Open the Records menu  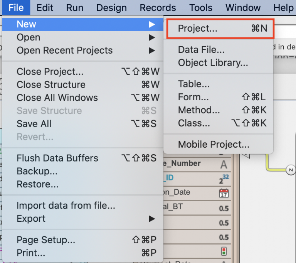(158, 8)
